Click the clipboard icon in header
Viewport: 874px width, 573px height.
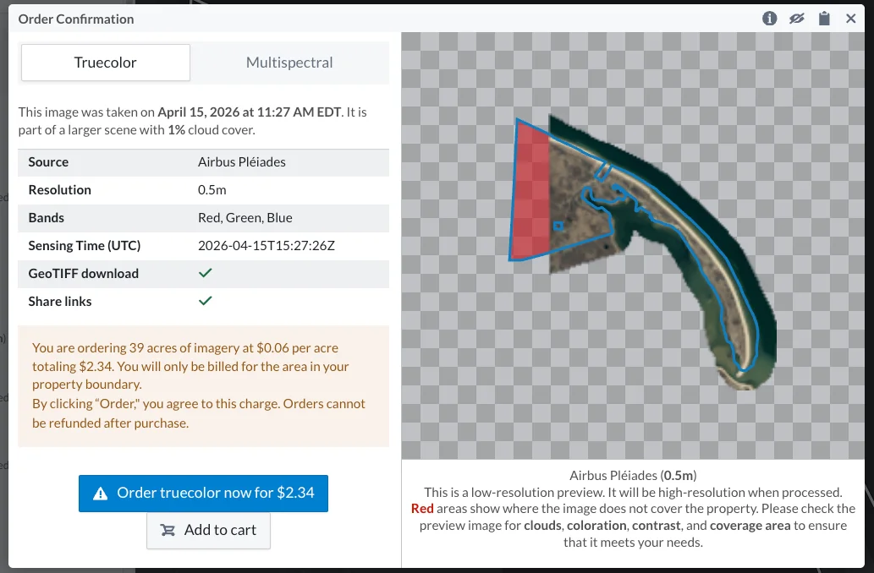tap(824, 19)
